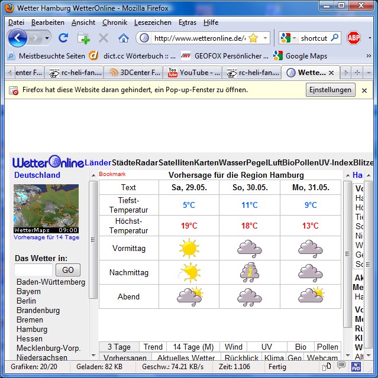The width and height of the screenshot is (378, 378).
Task: Go to the home page via house icon
Action: [123, 38]
